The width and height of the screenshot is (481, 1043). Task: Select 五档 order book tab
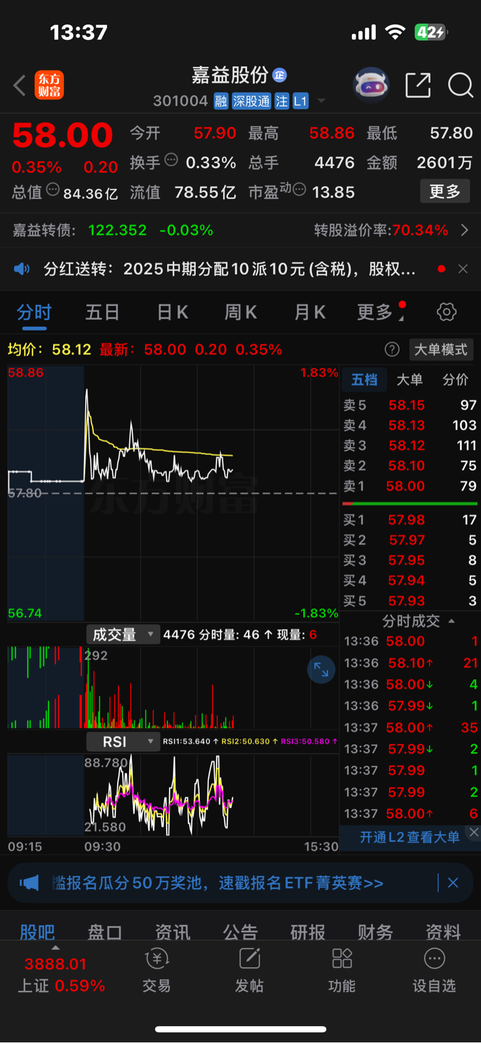pos(364,379)
